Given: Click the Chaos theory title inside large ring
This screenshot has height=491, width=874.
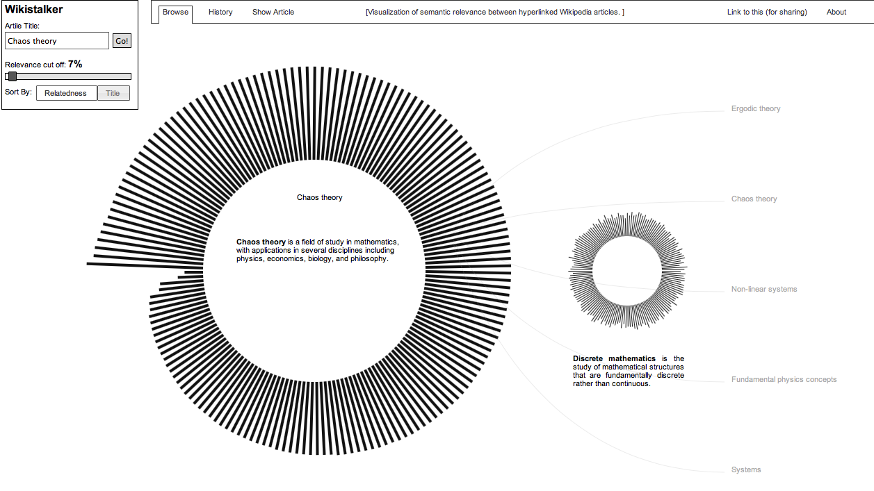Looking at the screenshot, I should [x=320, y=198].
